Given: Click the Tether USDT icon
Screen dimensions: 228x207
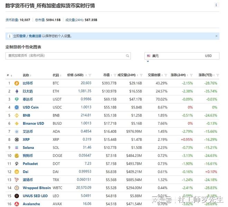Looking at the screenshot, I should [17, 100].
